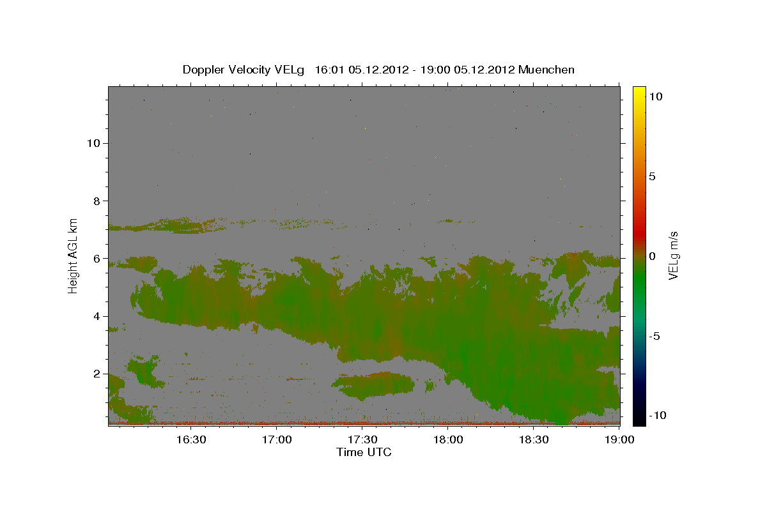Viewport: 767px width, 511px height.
Task: Click the colorbar value 0 label
Action: (x=652, y=256)
